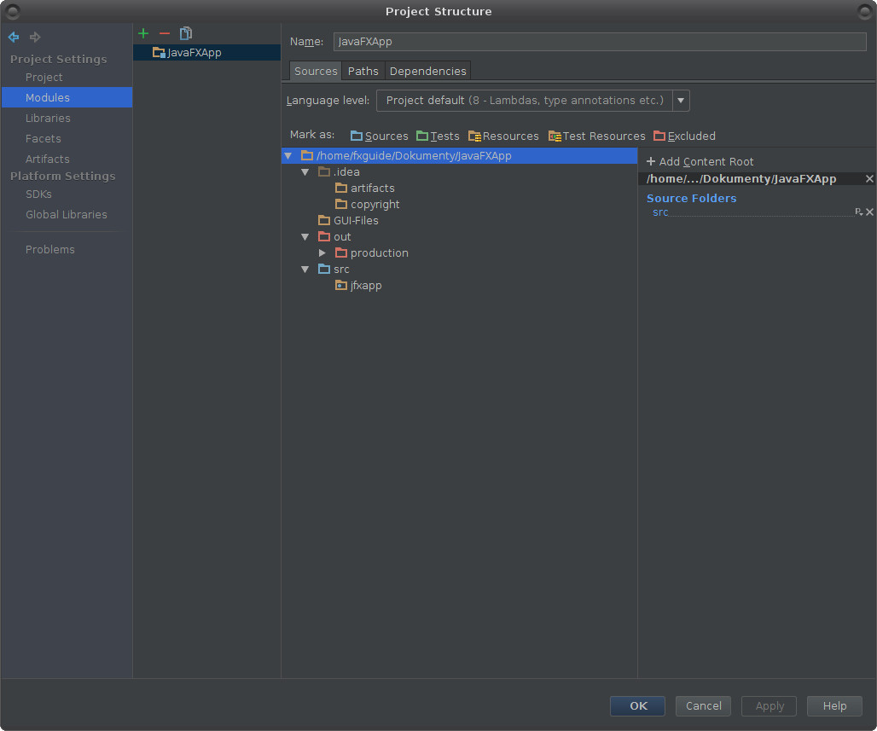Select Modules in sidebar

(67, 97)
